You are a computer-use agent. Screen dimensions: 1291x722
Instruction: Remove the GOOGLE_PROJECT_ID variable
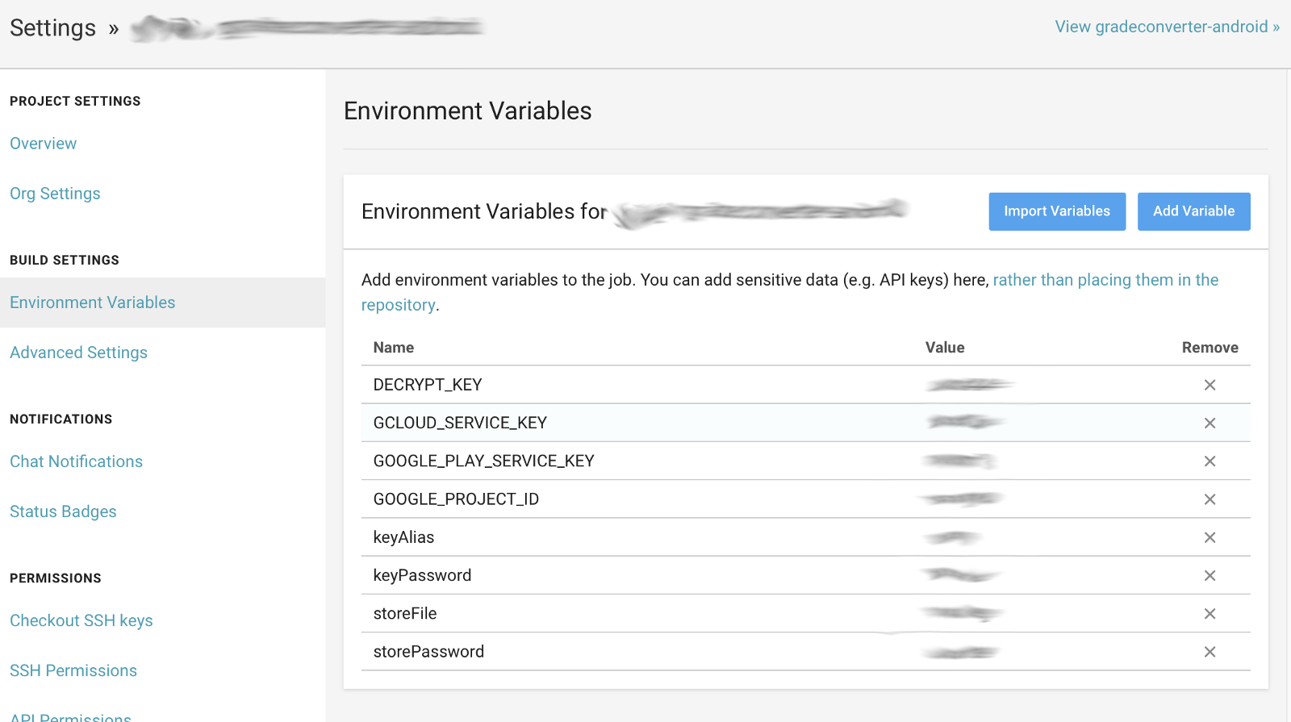click(1210, 499)
